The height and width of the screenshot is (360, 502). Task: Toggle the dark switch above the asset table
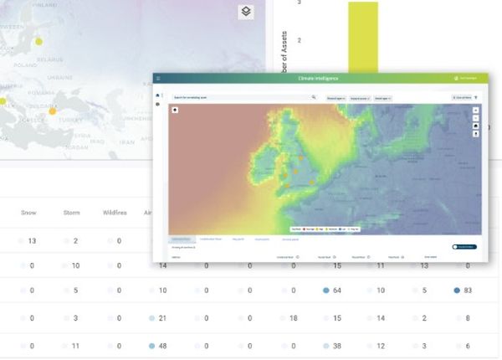click(x=464, y=247)
